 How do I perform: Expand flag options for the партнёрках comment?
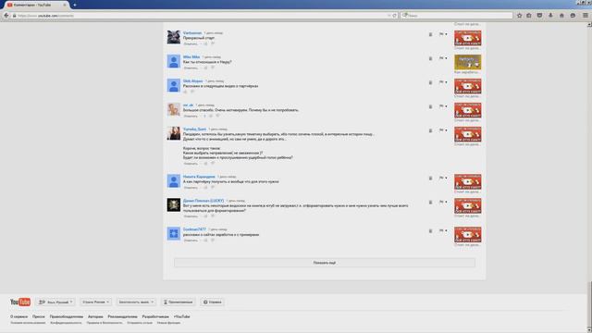[x=443, y=82]
